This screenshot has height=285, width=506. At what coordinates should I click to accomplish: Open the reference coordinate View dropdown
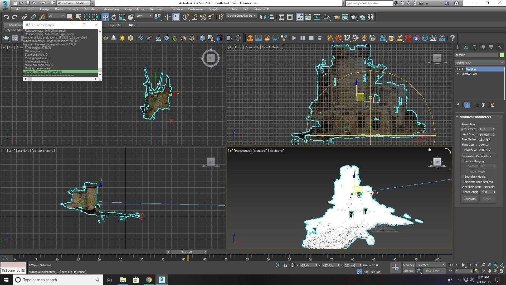tap(144, 16)
